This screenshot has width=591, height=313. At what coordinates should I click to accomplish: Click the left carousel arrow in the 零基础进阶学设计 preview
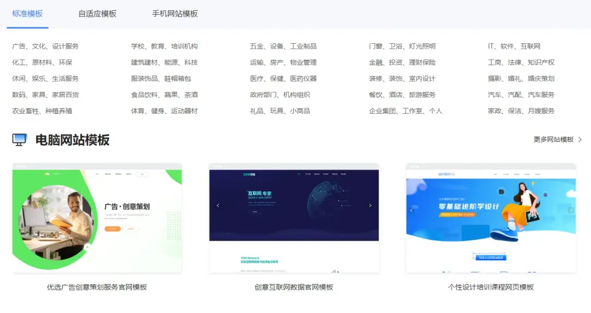[411, 210]
